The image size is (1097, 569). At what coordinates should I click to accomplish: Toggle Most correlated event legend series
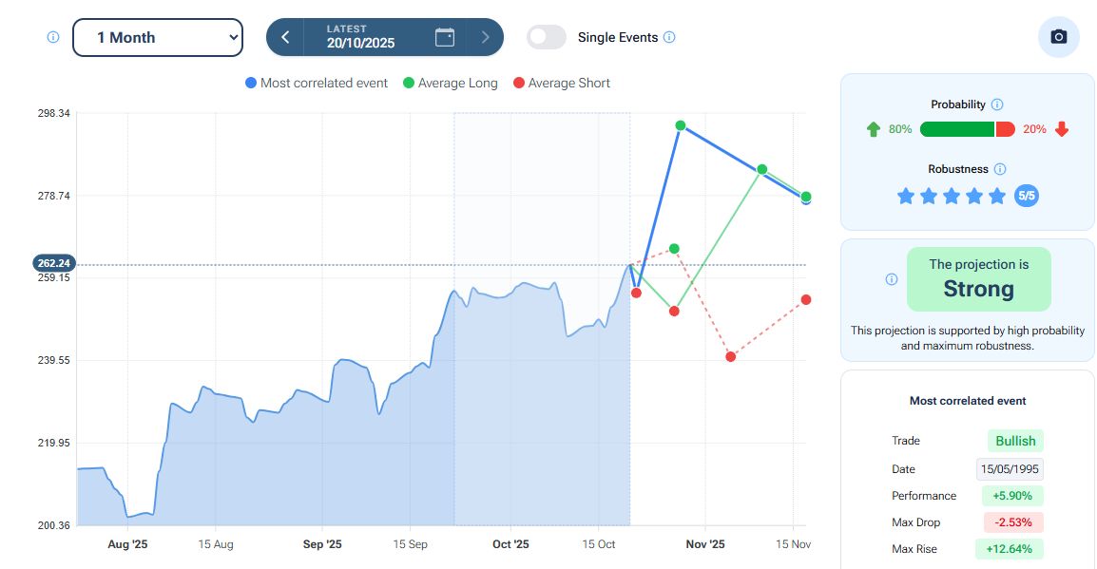point(317,83)
